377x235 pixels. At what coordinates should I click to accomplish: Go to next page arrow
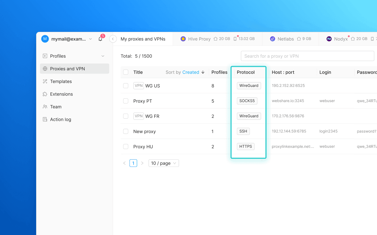[142, 163]
